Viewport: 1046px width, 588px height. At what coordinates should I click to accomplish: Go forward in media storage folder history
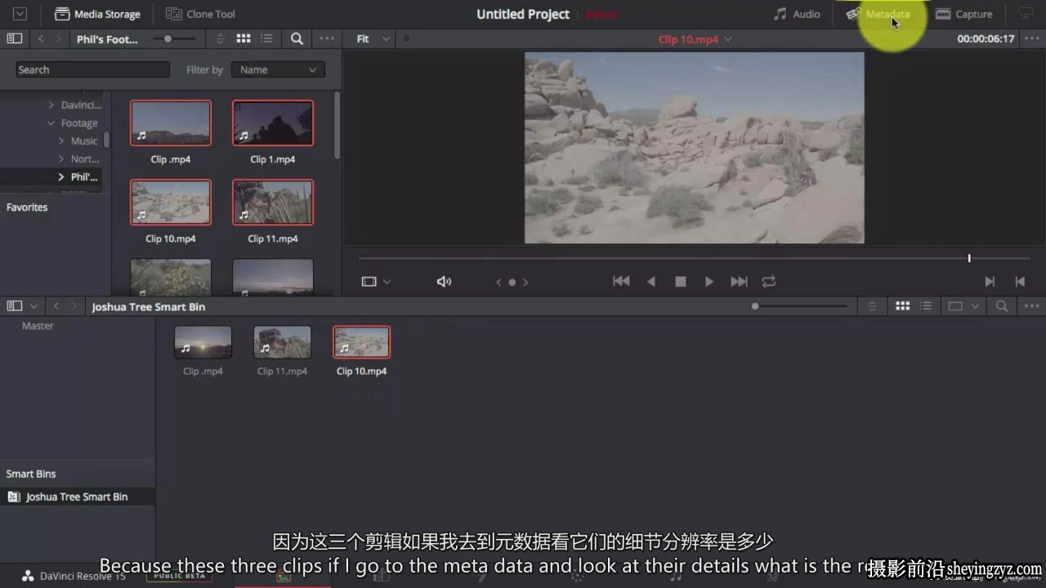coord(58,38)
